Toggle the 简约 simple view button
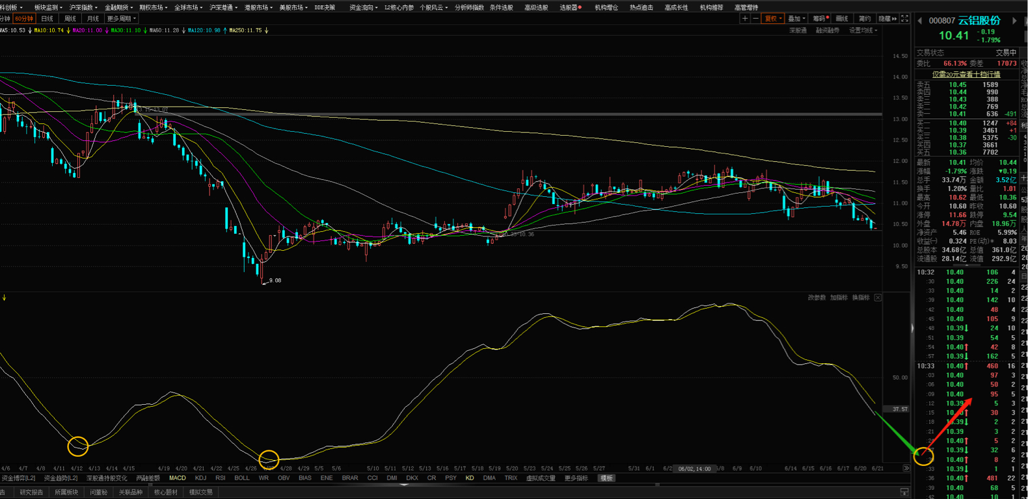Image resolution: width=1028 pixels, height=499 pixels. [865, 19]
